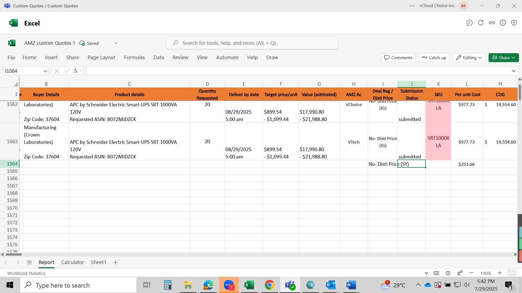The width and height of the screenshot is (522, 293).
Task: Select the $253.66 cell in row 1564
Action: (x=467, y=164)
